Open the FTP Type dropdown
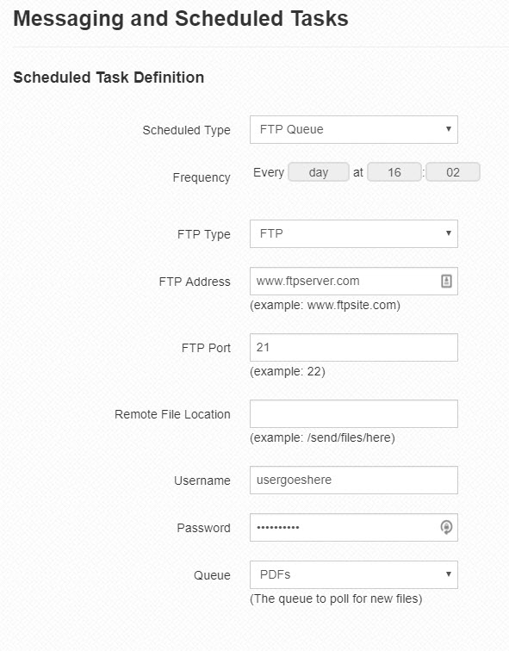This screenshot has width=509, height=651. (354, 233)
